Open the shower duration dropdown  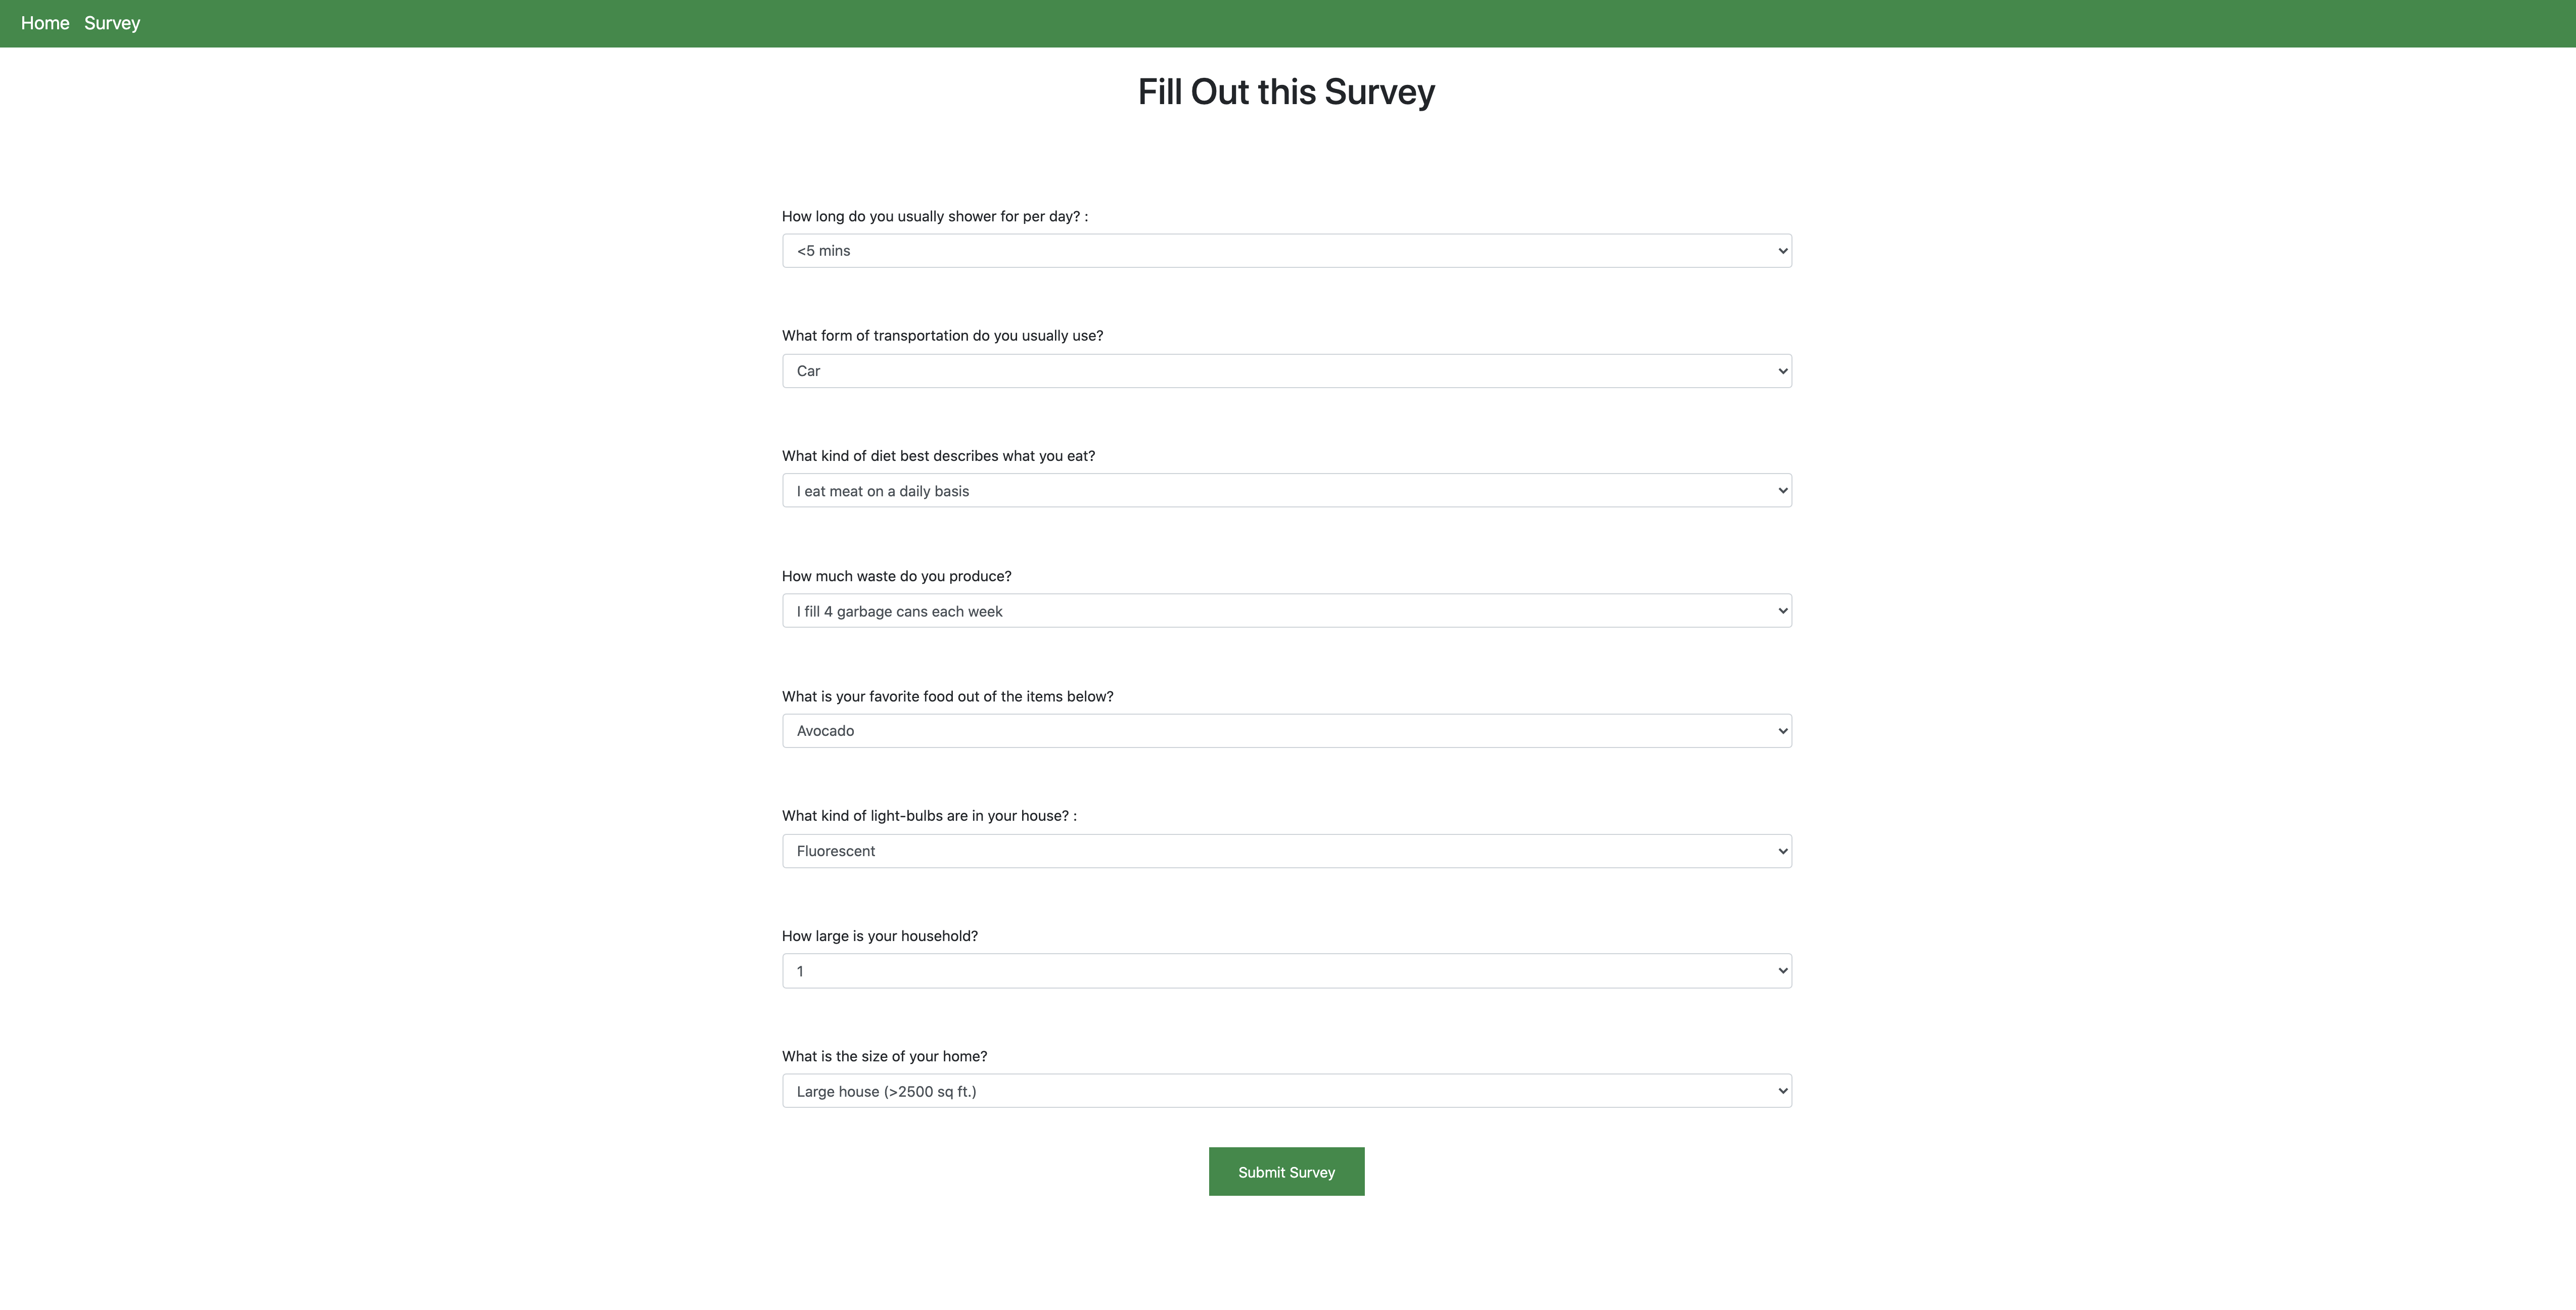pos(1286,250)
